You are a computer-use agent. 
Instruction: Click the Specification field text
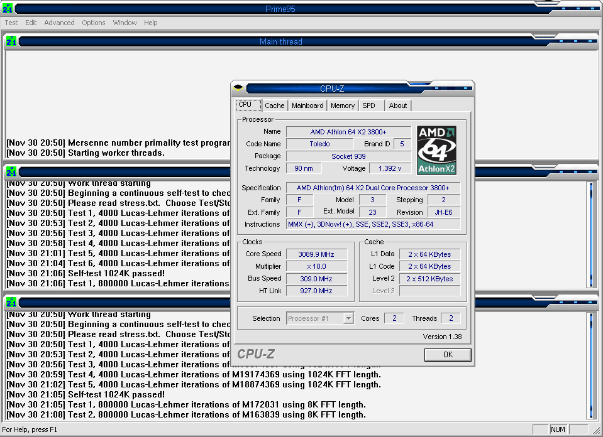pyautogui.click(x=373, y=188)
